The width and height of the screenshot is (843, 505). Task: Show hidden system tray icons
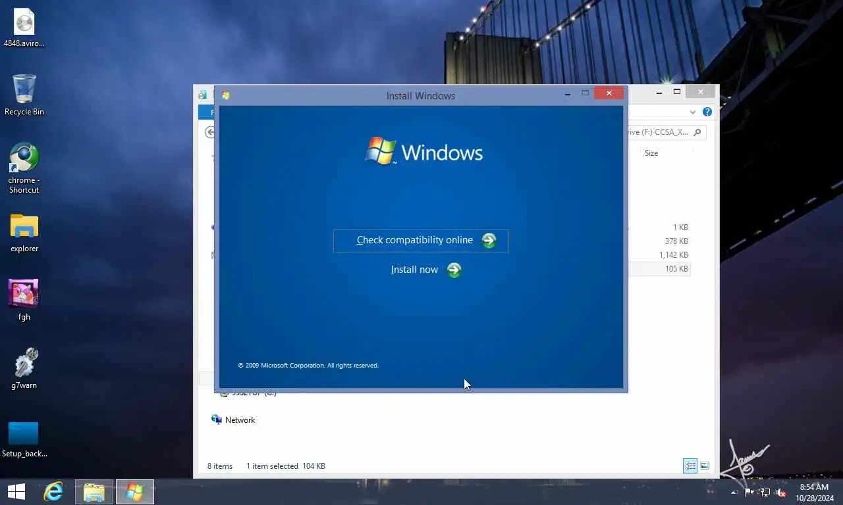[x=734, y=492]
